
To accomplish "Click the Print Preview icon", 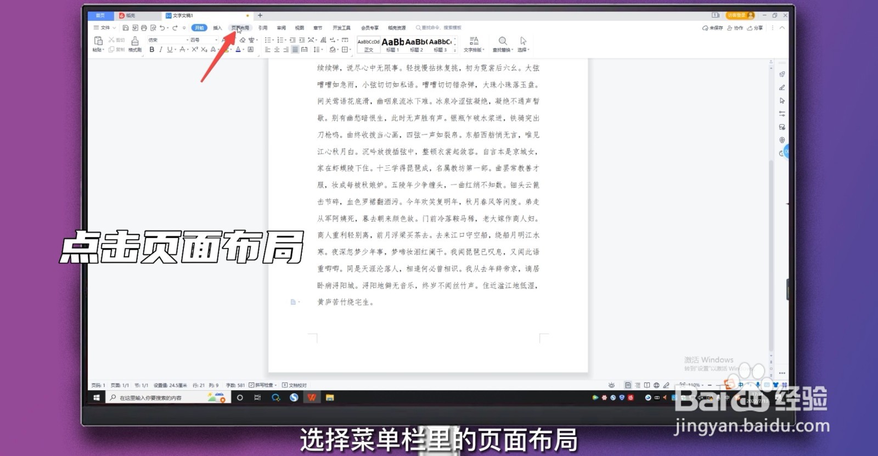I will pyautogui.click(x=153, y=28).
